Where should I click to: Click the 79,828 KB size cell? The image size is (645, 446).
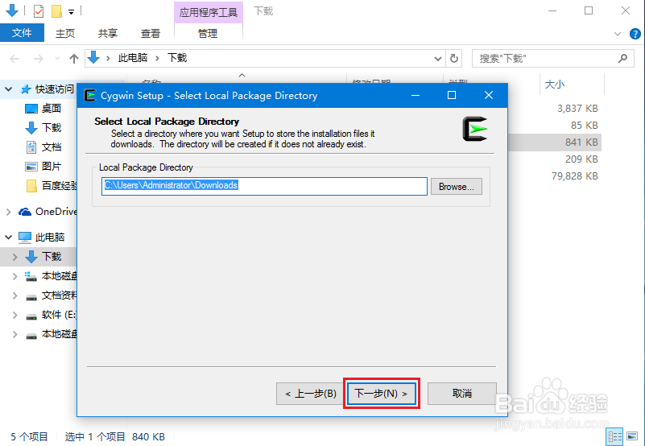(574, 176)
